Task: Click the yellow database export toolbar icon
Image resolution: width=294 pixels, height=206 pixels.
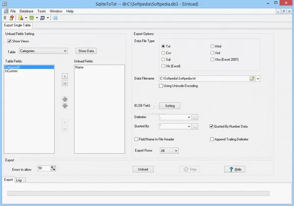Action: pos(21,18)
